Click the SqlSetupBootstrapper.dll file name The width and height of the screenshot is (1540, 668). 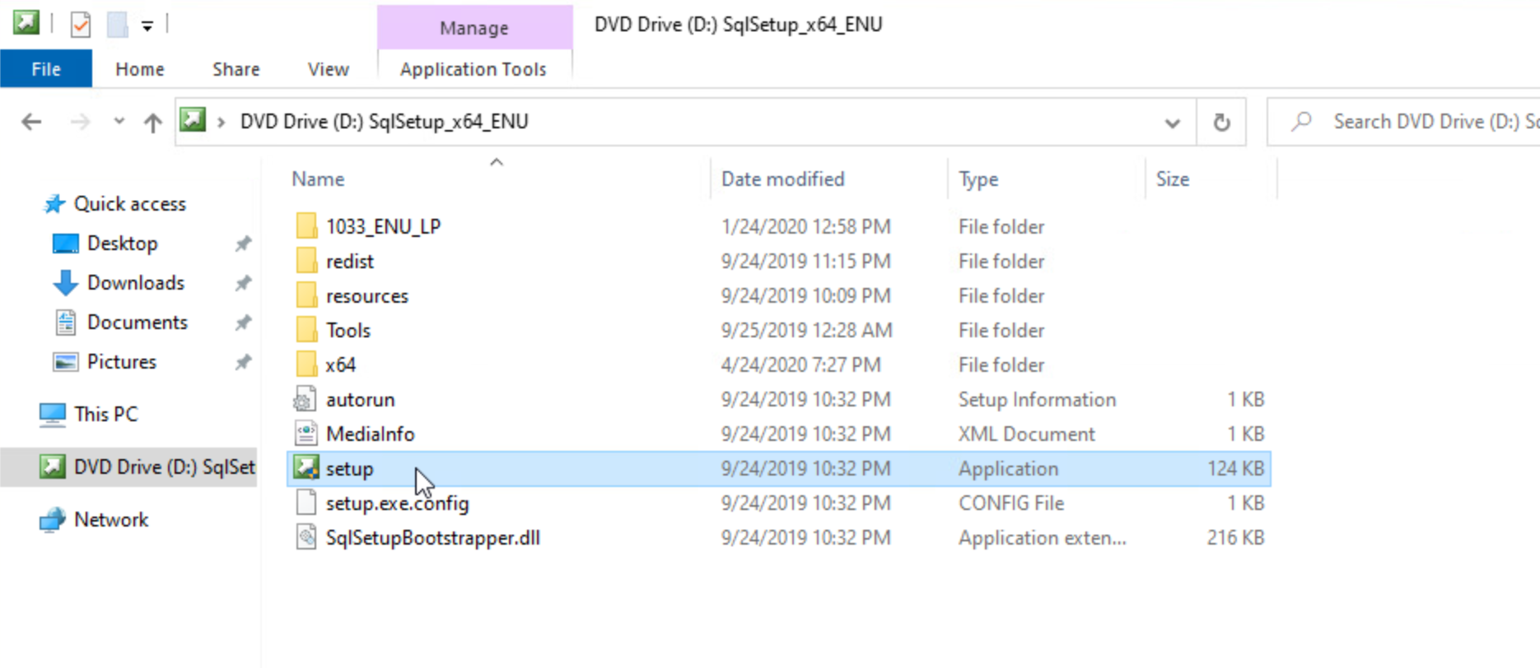pyautogui.click(x=433, y=537)
